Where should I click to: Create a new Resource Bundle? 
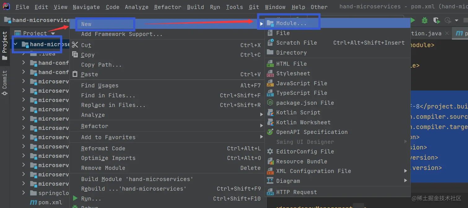(338, 162)
